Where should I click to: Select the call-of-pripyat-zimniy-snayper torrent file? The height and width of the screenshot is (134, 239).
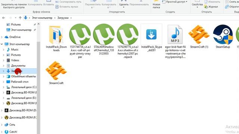pos(80,41)
